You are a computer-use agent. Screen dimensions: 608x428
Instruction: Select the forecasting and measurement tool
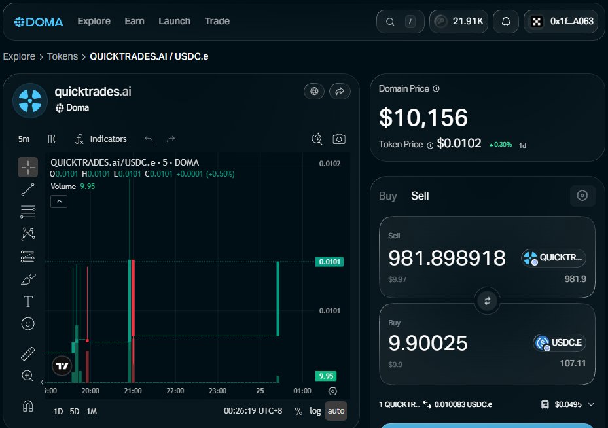[x=28, y=257]
